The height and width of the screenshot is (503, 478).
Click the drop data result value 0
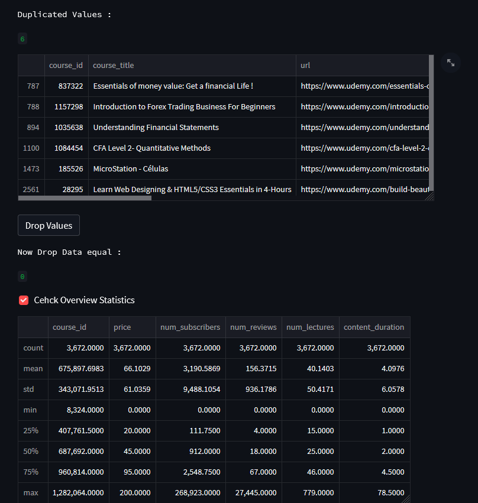[x=22, y=277]
